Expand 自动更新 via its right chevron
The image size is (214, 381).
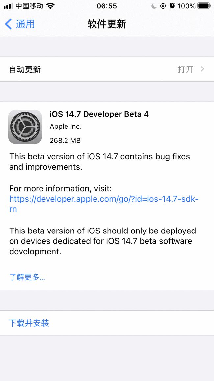(203, 69)
